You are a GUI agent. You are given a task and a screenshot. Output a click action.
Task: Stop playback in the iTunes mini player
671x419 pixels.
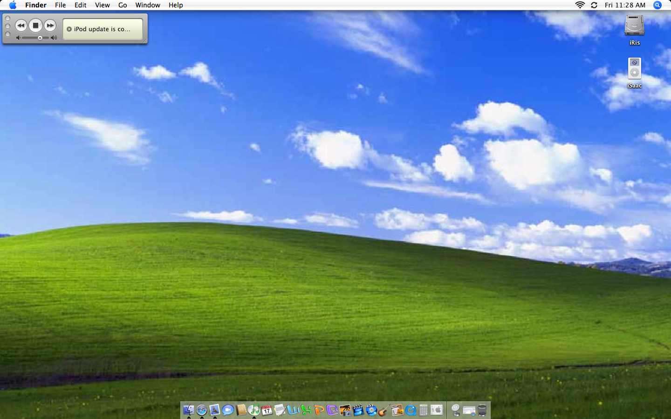(35, 25)
